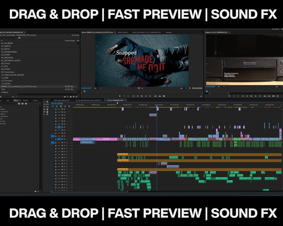Play the Source monitor clip
Screen dimensions: 283x226
(x=142, y=96)
